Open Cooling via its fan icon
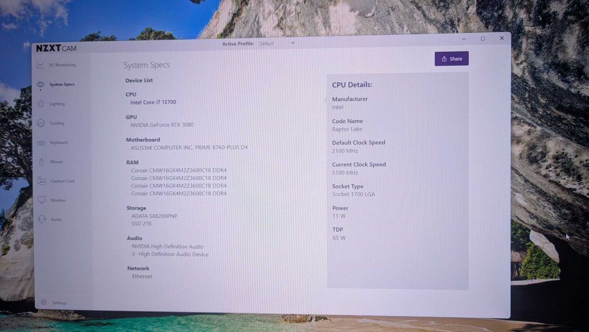 coord(41,123)
